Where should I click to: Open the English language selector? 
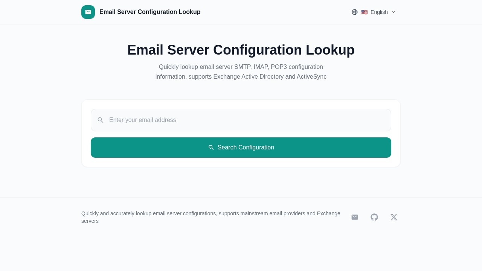(379, 12)
